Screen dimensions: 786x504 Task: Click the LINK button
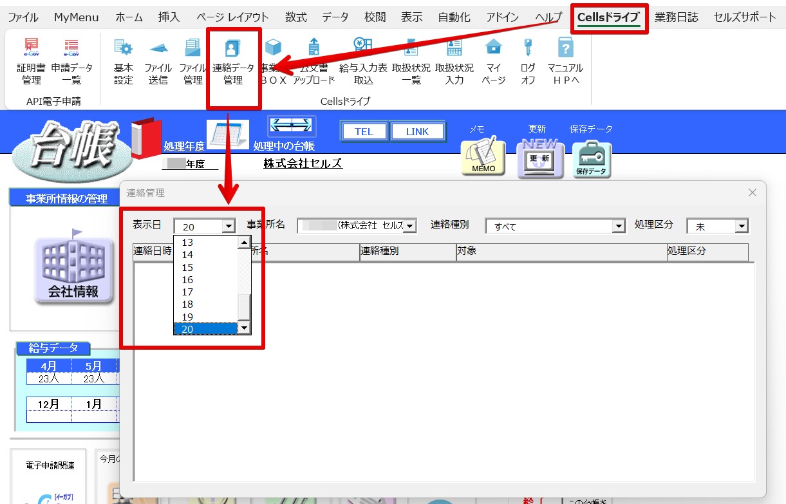417,131
